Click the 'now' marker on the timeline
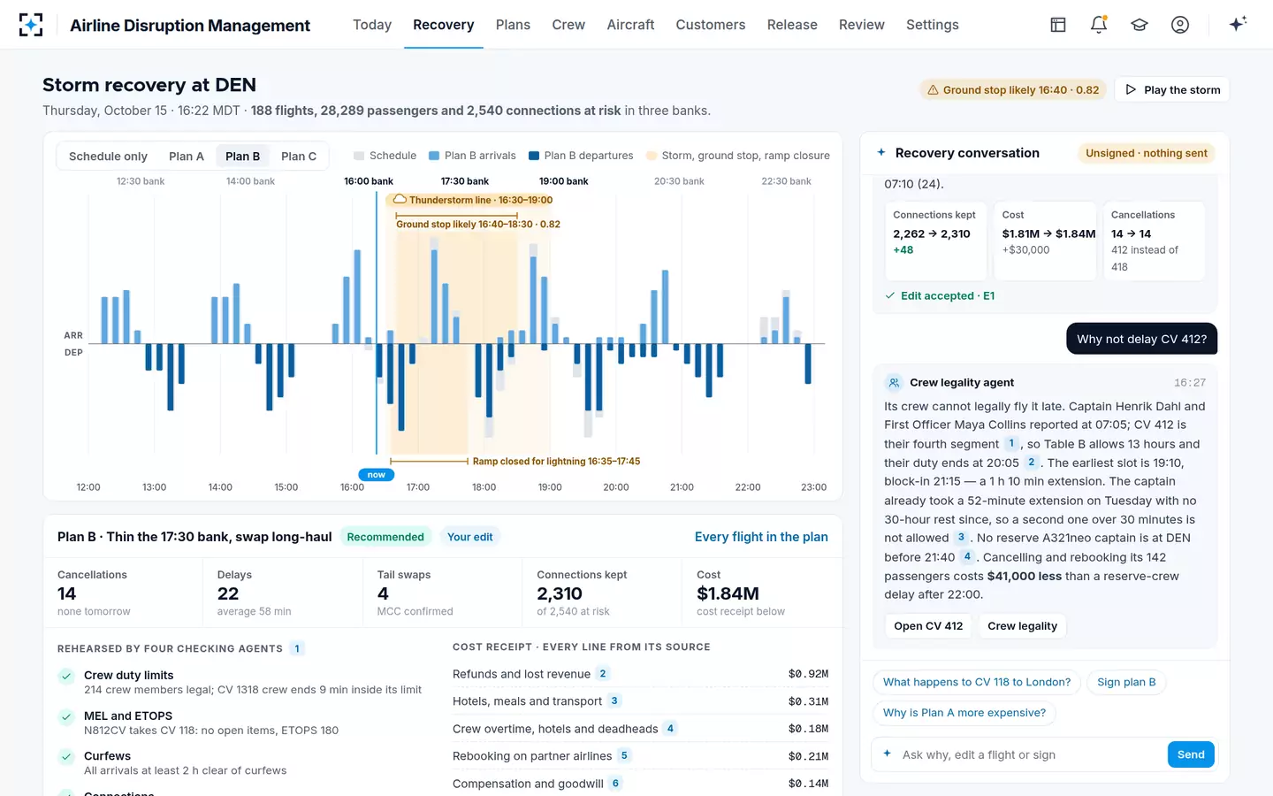The image size is (1273, 796). pyautogui.click(x=376, y=475)
